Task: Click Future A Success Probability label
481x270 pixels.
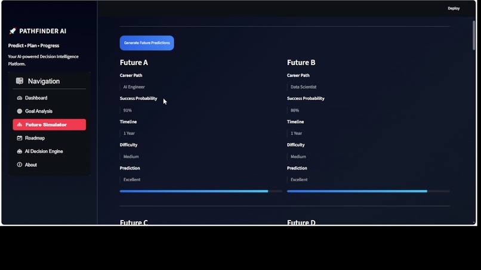Action: [138, 98]
